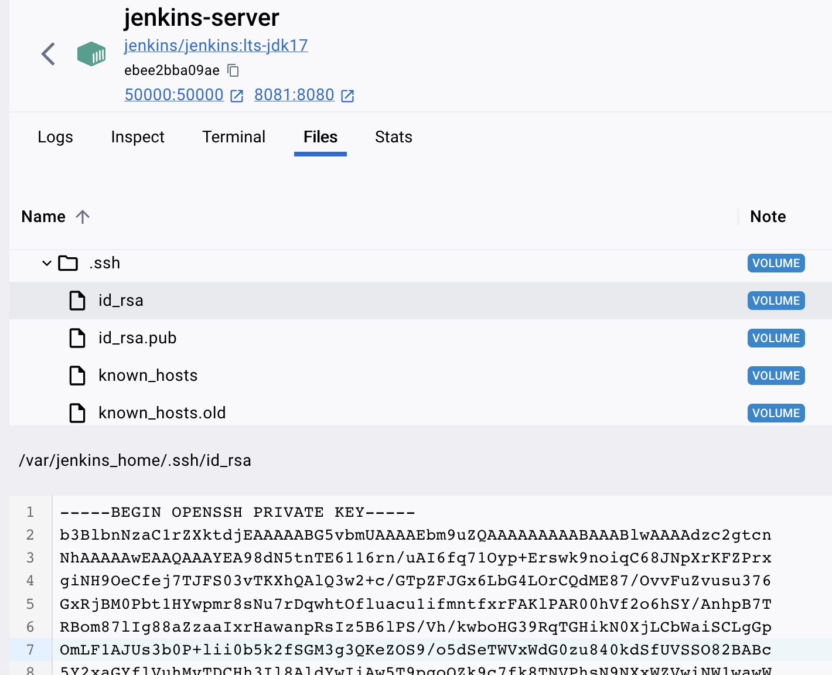Click VOLUME badge on id_rsa row
Screen dimensions: 832x675
(776, 301)
